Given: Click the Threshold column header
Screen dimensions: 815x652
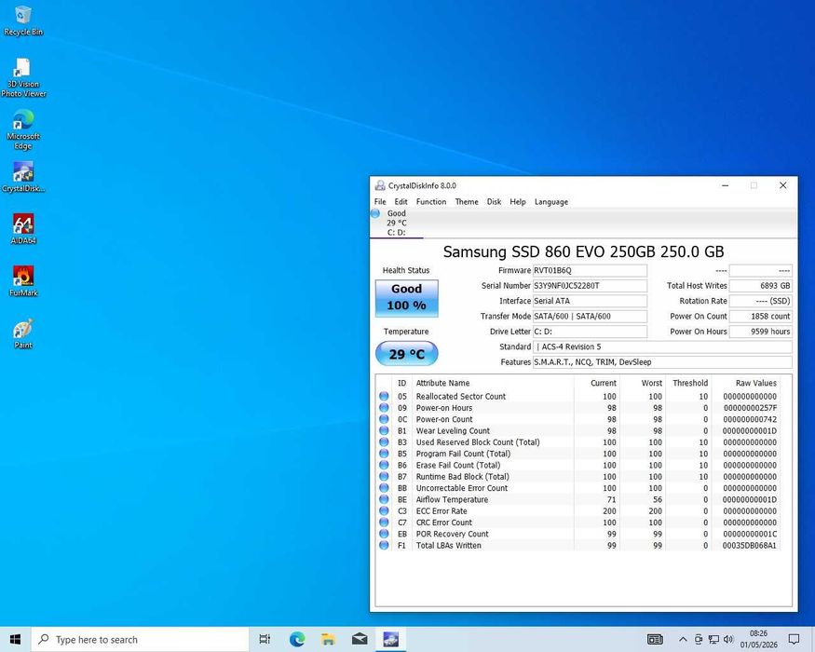Looking at the screenshot, I should (689, 383).
